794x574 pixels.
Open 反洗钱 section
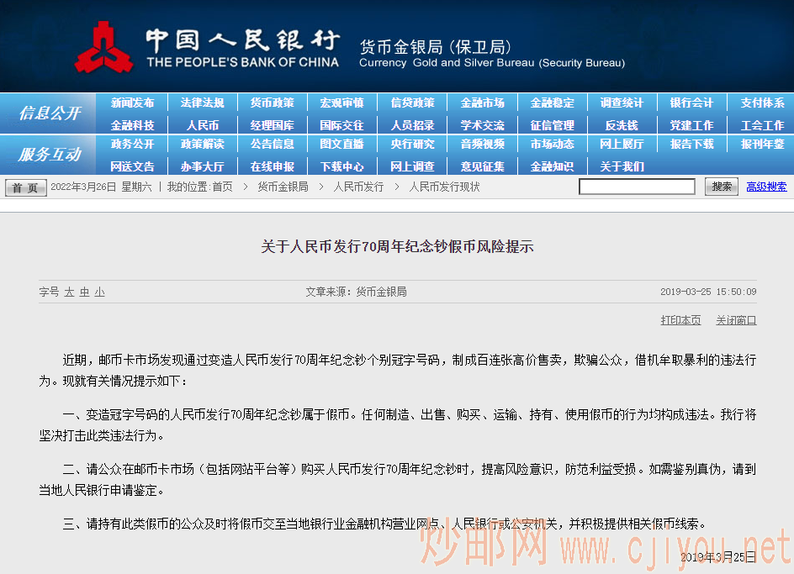[622, 125]
